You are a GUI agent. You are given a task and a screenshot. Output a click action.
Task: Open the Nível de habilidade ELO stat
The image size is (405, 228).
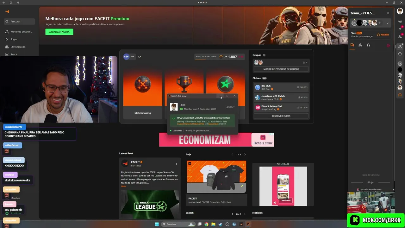220,57
